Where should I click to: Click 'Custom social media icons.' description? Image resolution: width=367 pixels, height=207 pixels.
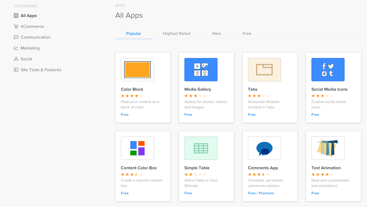point(329,105)
